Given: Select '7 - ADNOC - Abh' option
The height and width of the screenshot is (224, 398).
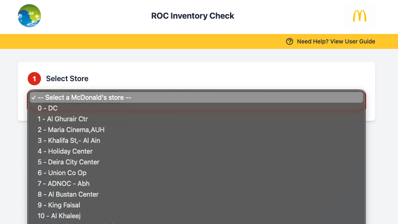Looking at the screenshot, I should [x=197, y=183].
